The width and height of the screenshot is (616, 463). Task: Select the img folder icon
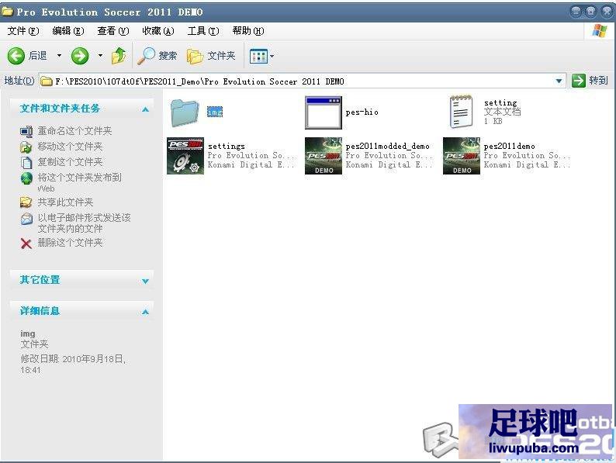coord(185,113)
